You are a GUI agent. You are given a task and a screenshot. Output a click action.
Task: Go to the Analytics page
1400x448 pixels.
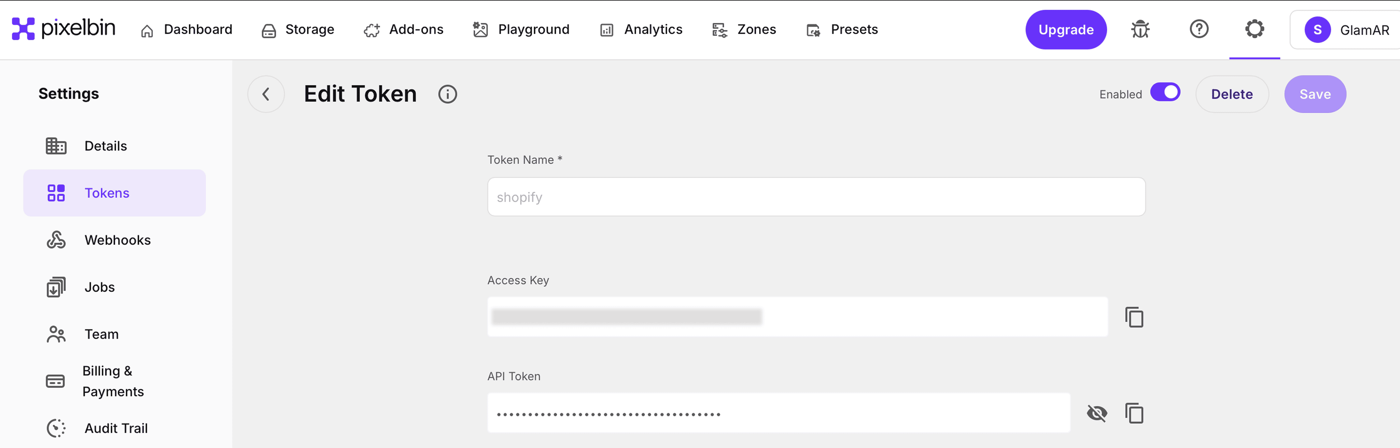[641, 30]
